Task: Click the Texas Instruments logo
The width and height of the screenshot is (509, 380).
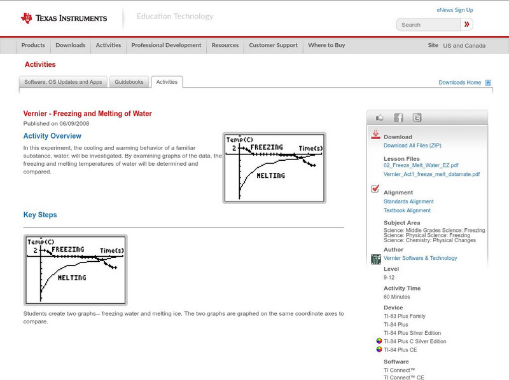Action: (x=64, y=18)
